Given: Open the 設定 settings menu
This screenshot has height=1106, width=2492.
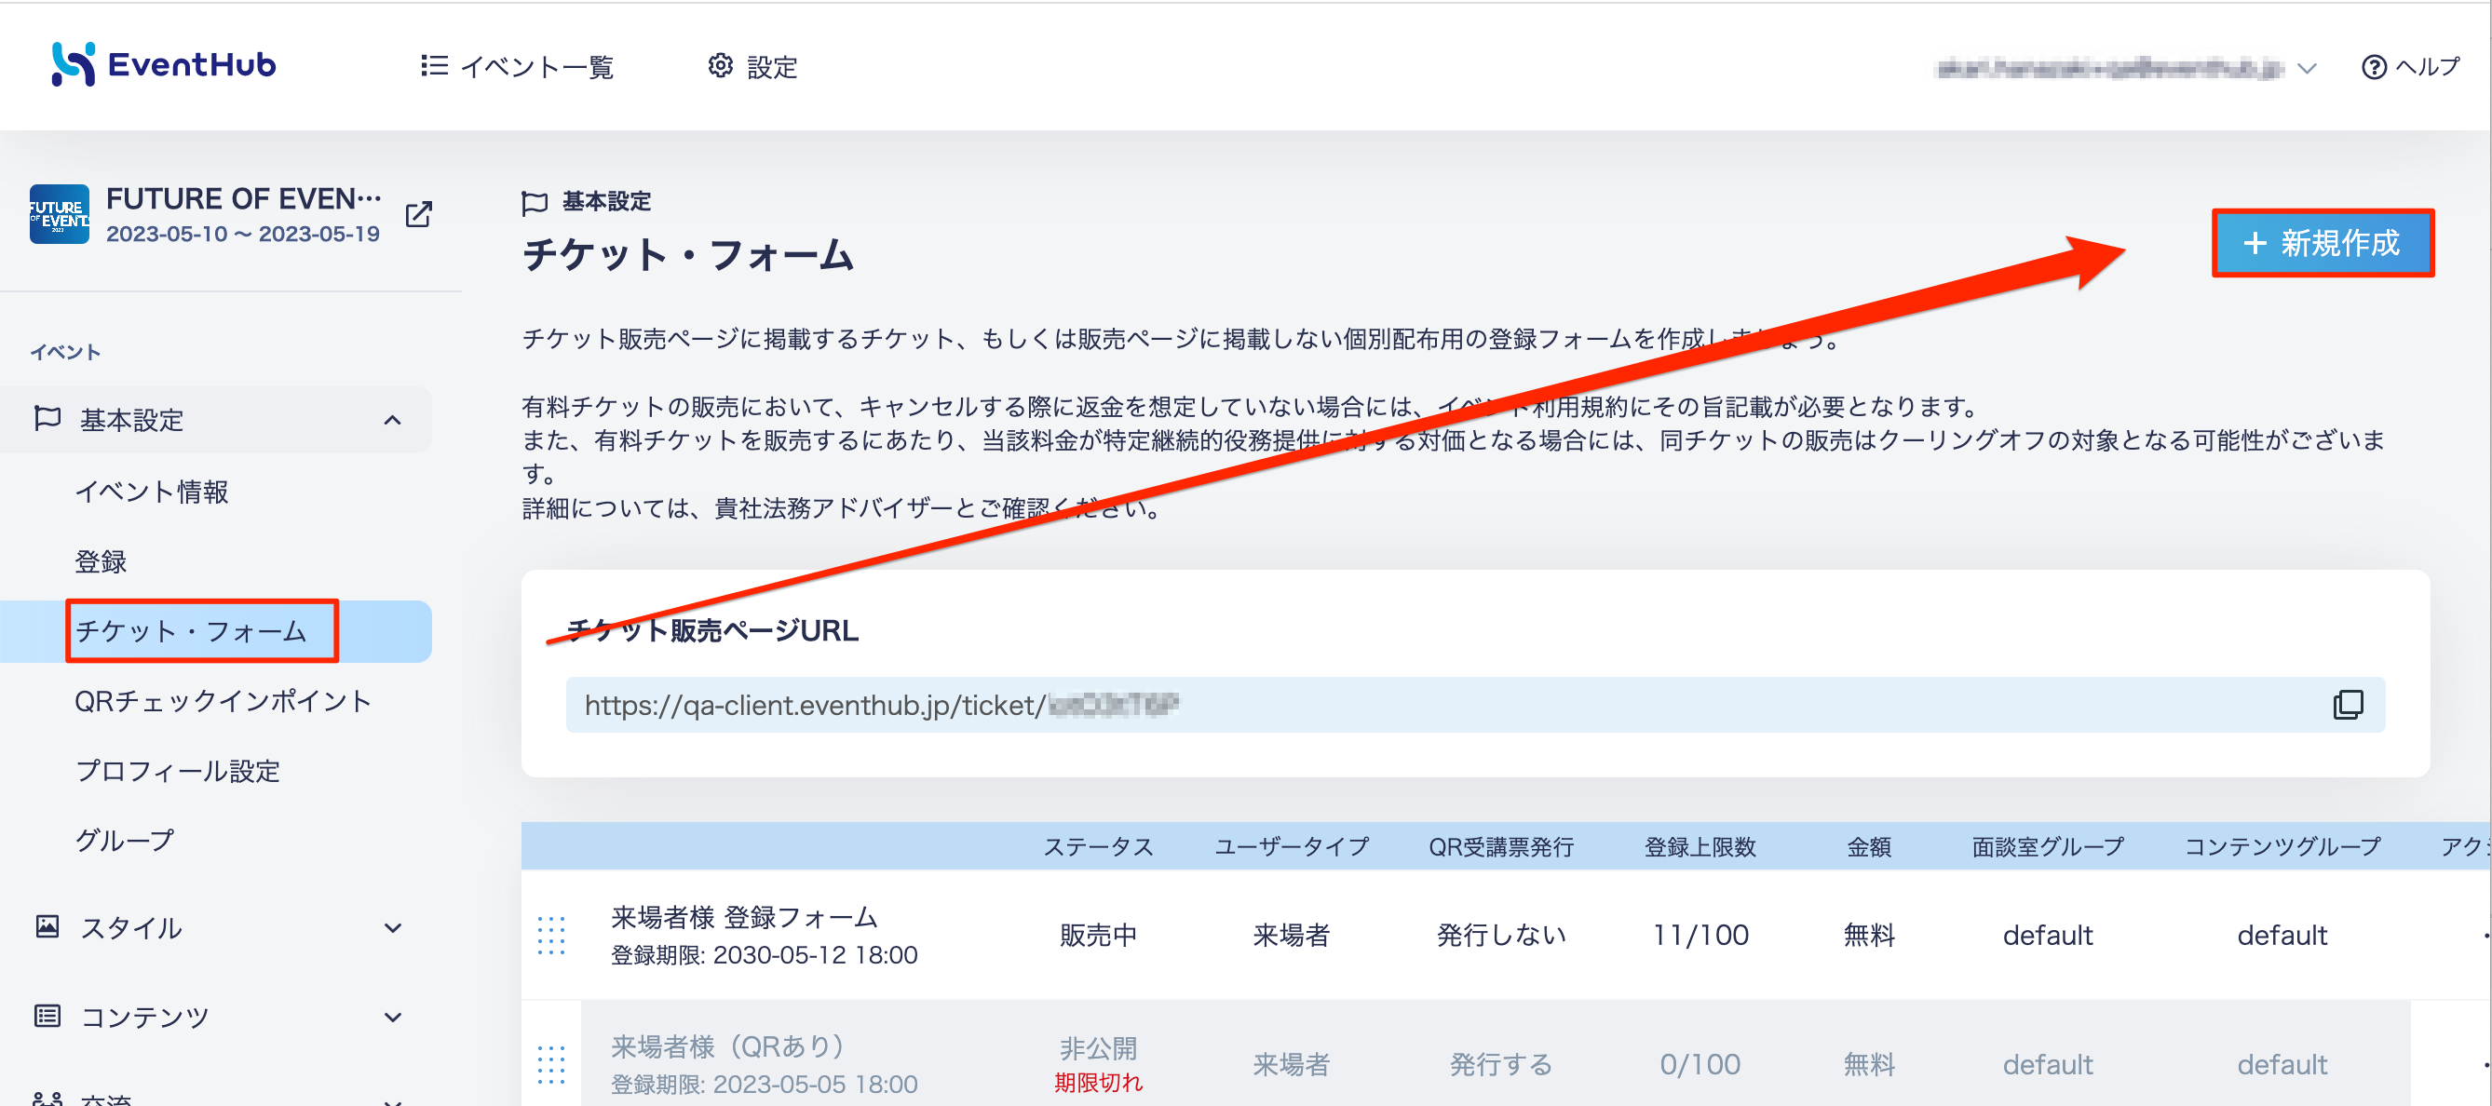Looking at the screenshot, I should click(752, 67).
